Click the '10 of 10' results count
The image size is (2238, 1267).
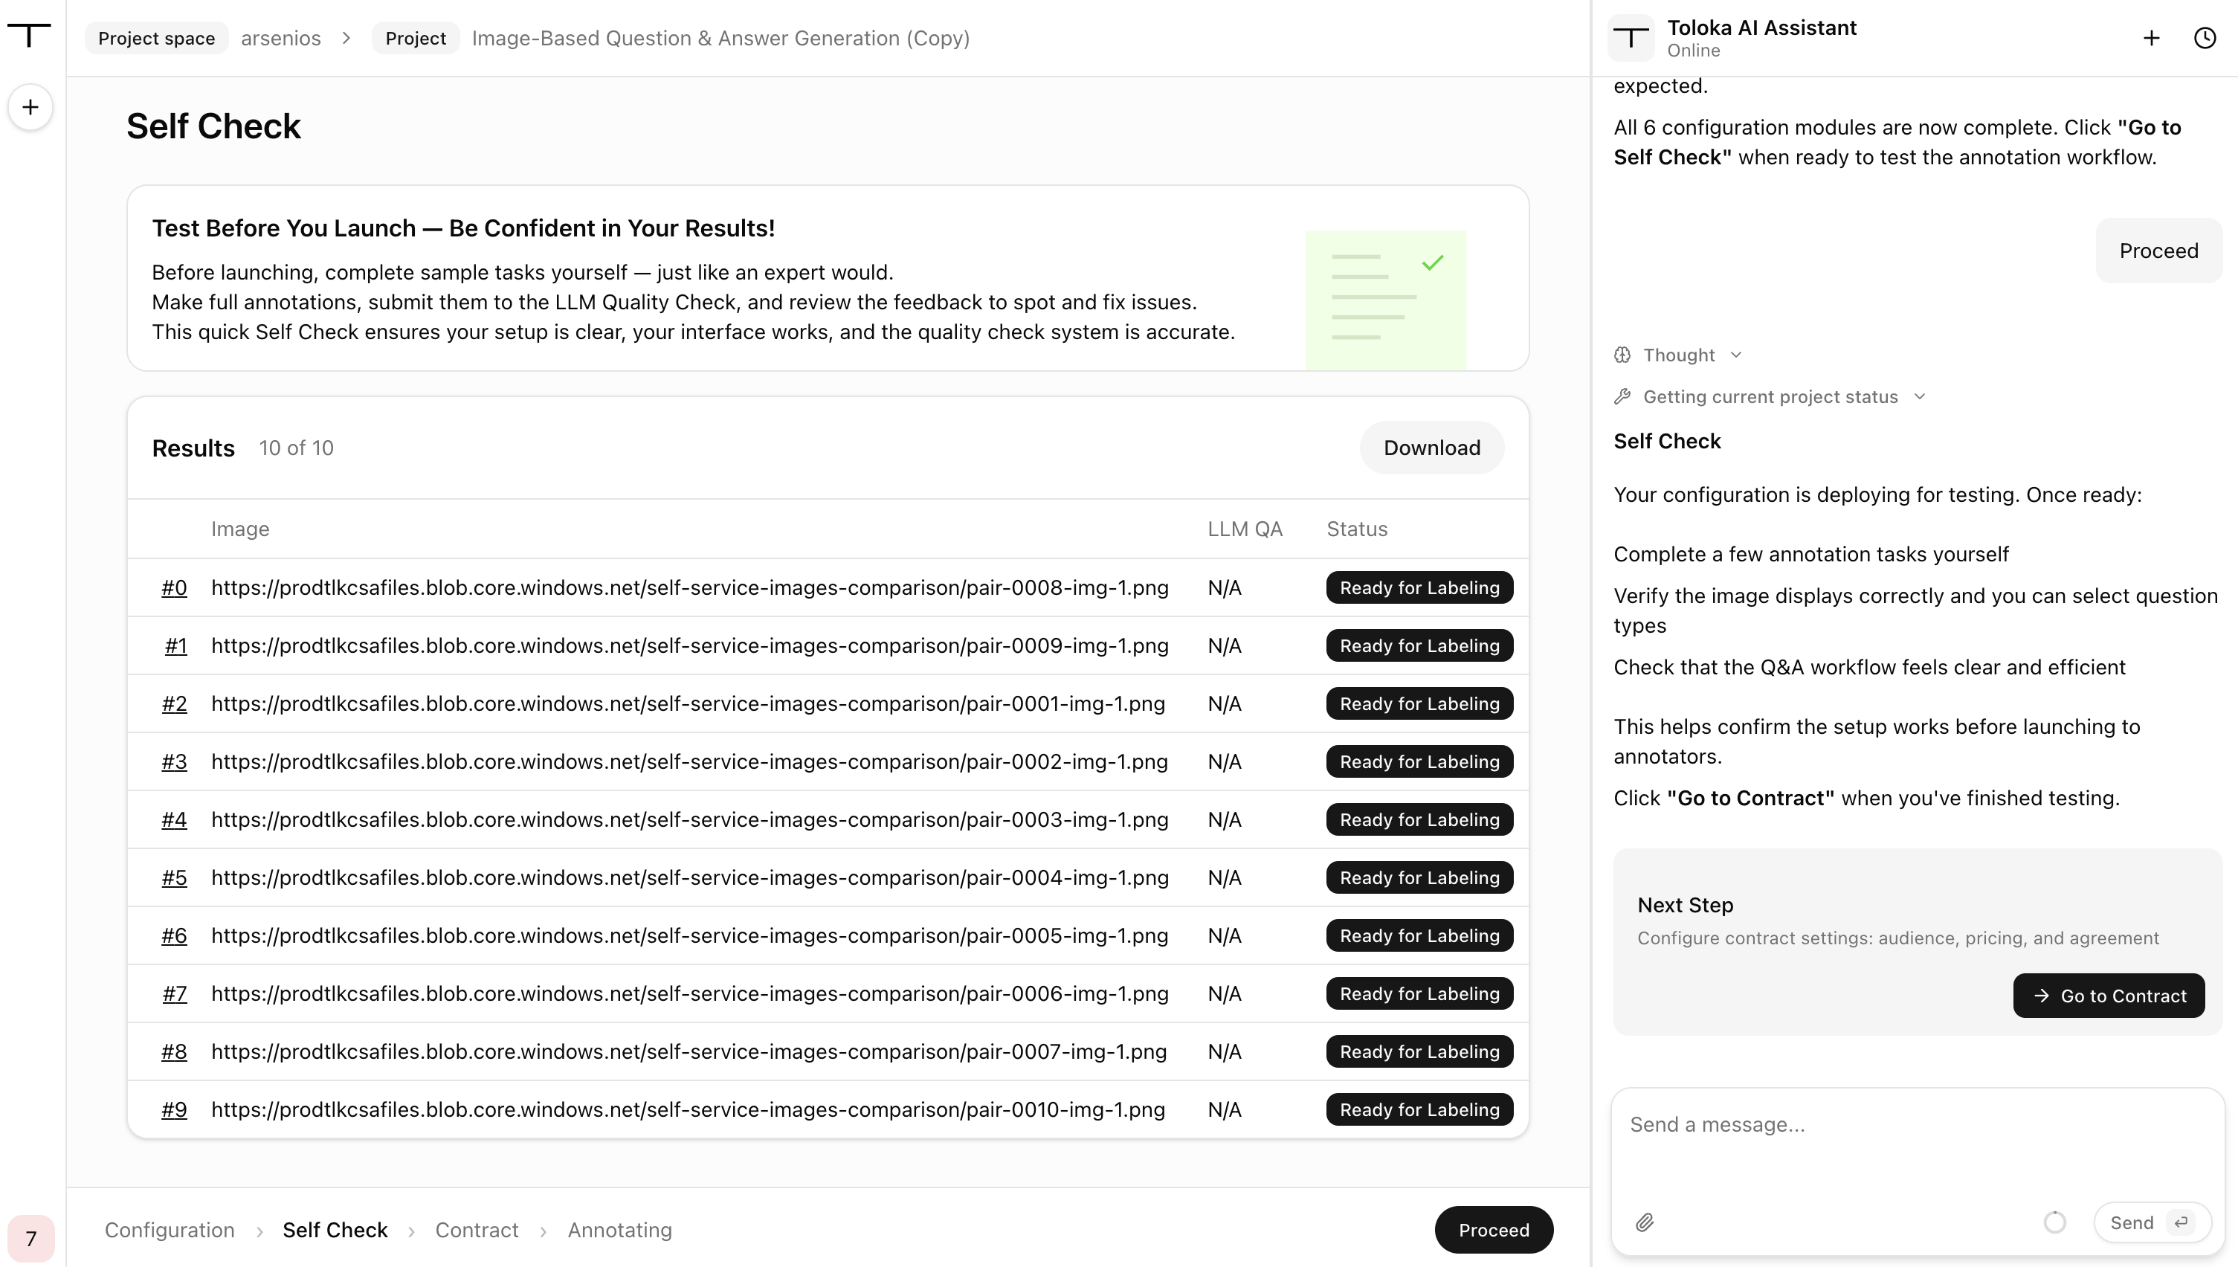pos(296,448)
